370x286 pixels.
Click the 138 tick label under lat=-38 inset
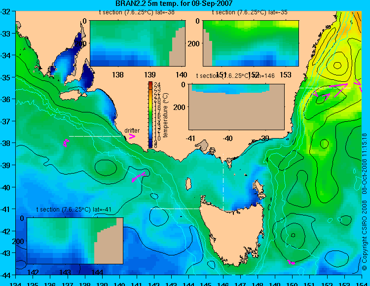tap(118, 75)
